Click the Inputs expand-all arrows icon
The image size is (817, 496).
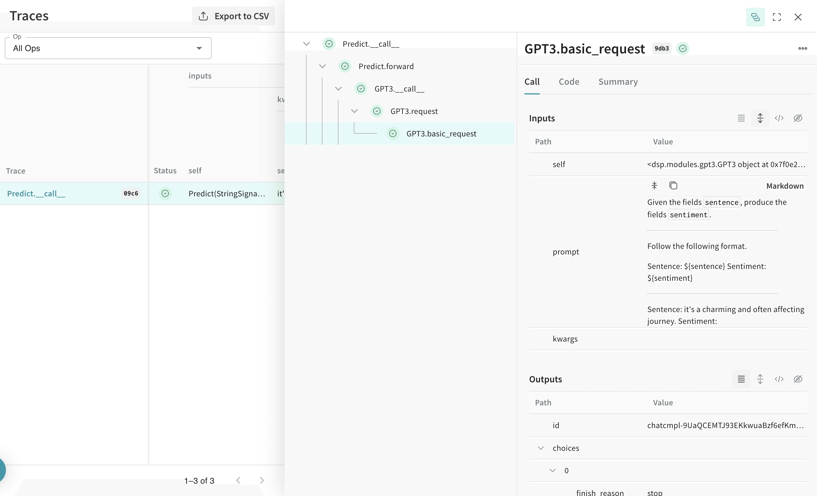760,118
